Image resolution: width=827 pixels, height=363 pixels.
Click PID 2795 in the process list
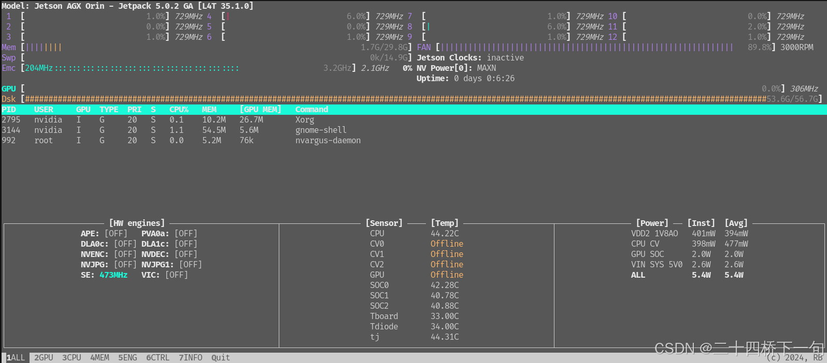(x=11, y=120)
